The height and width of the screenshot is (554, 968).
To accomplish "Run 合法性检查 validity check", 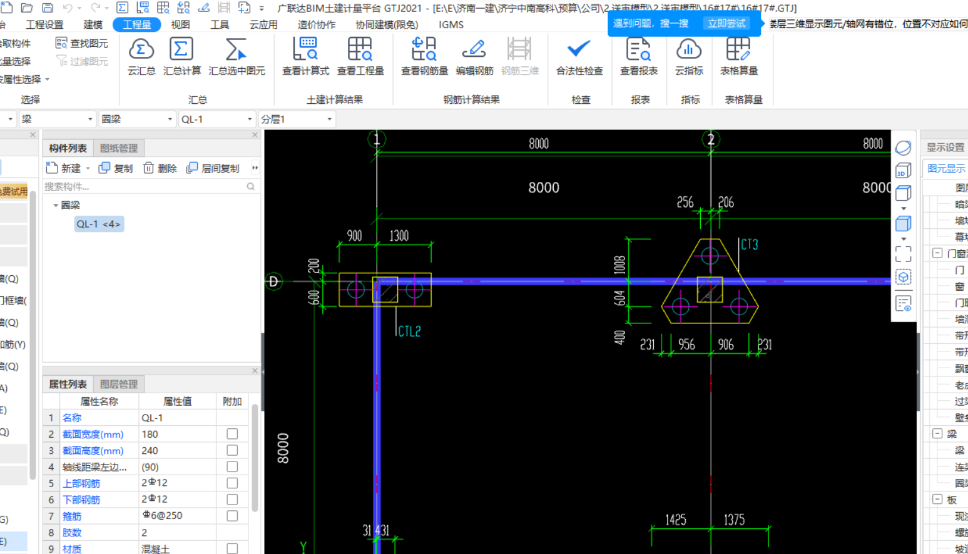I will coord(579,57).
